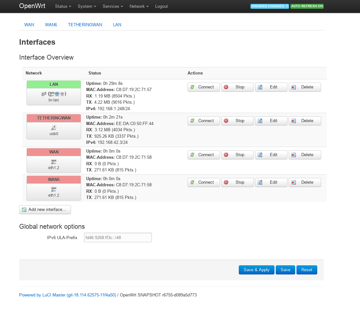Click the Add new interface button
Viewport: 360px width, 312px height.
[x=45, y=210]
